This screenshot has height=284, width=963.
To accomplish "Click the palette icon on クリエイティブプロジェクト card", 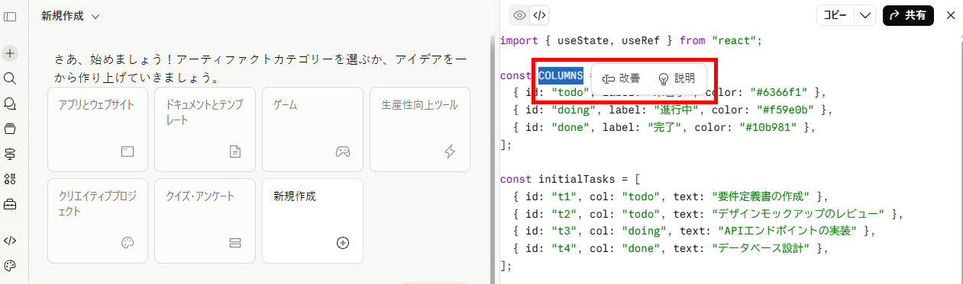I will tap(128, 243).
